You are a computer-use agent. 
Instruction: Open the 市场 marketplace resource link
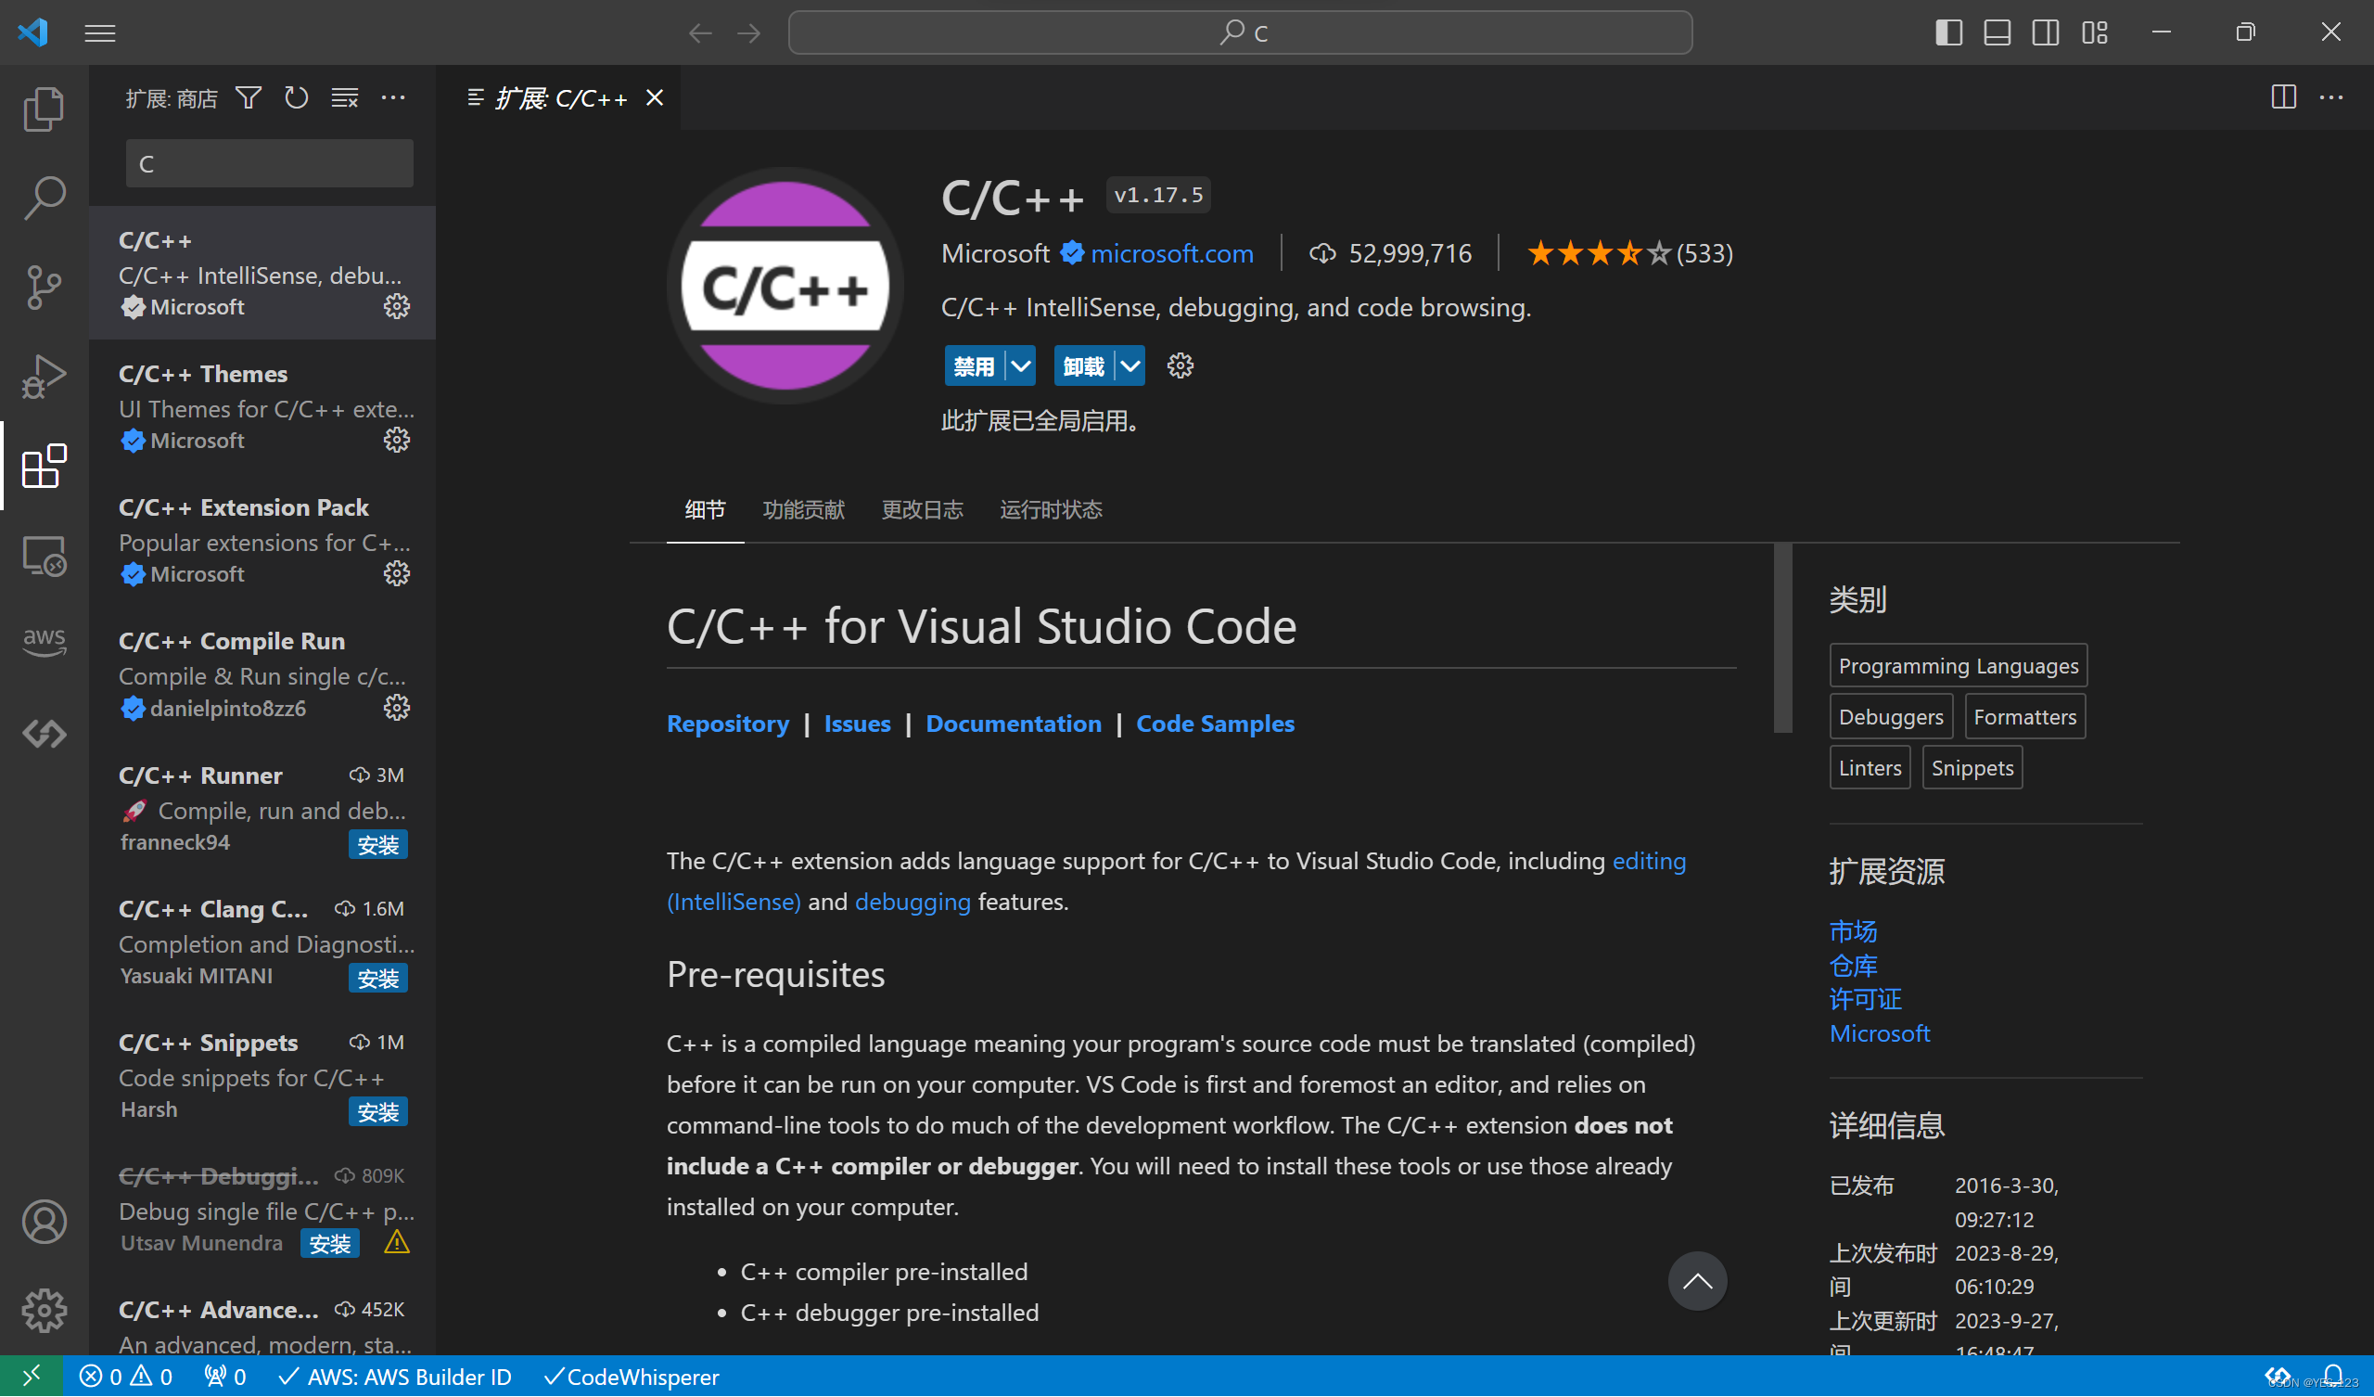[x=1853, y=931]
